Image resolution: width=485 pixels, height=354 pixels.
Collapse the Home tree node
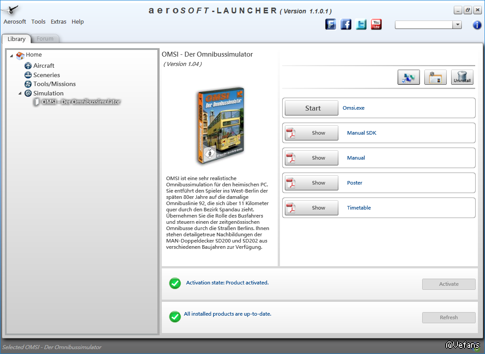[x=12, y=56]
